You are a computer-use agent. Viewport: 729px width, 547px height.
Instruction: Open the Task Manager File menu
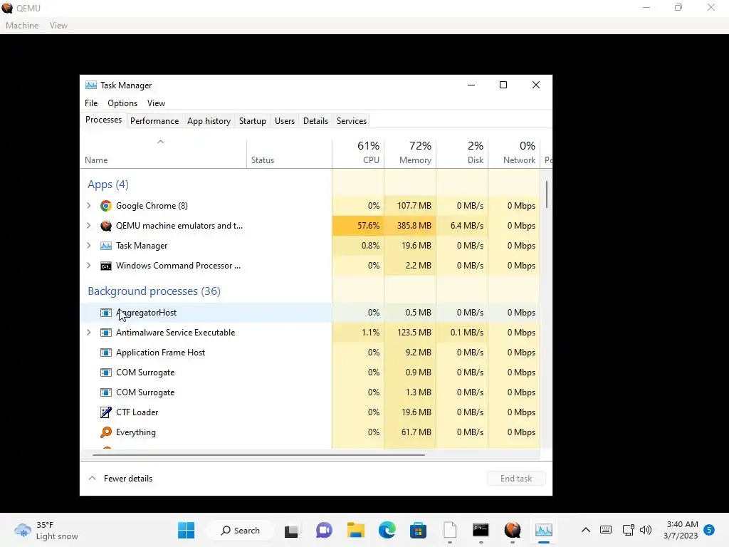91,103
